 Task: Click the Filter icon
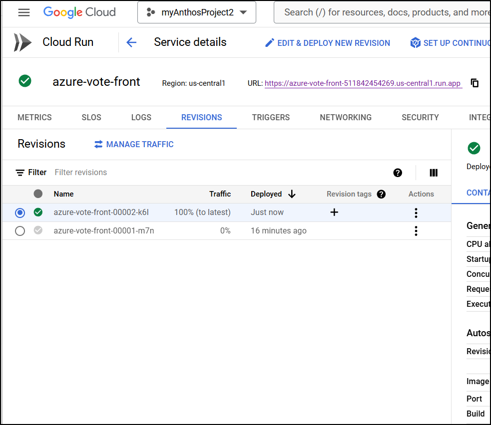(x=20, y=173)
